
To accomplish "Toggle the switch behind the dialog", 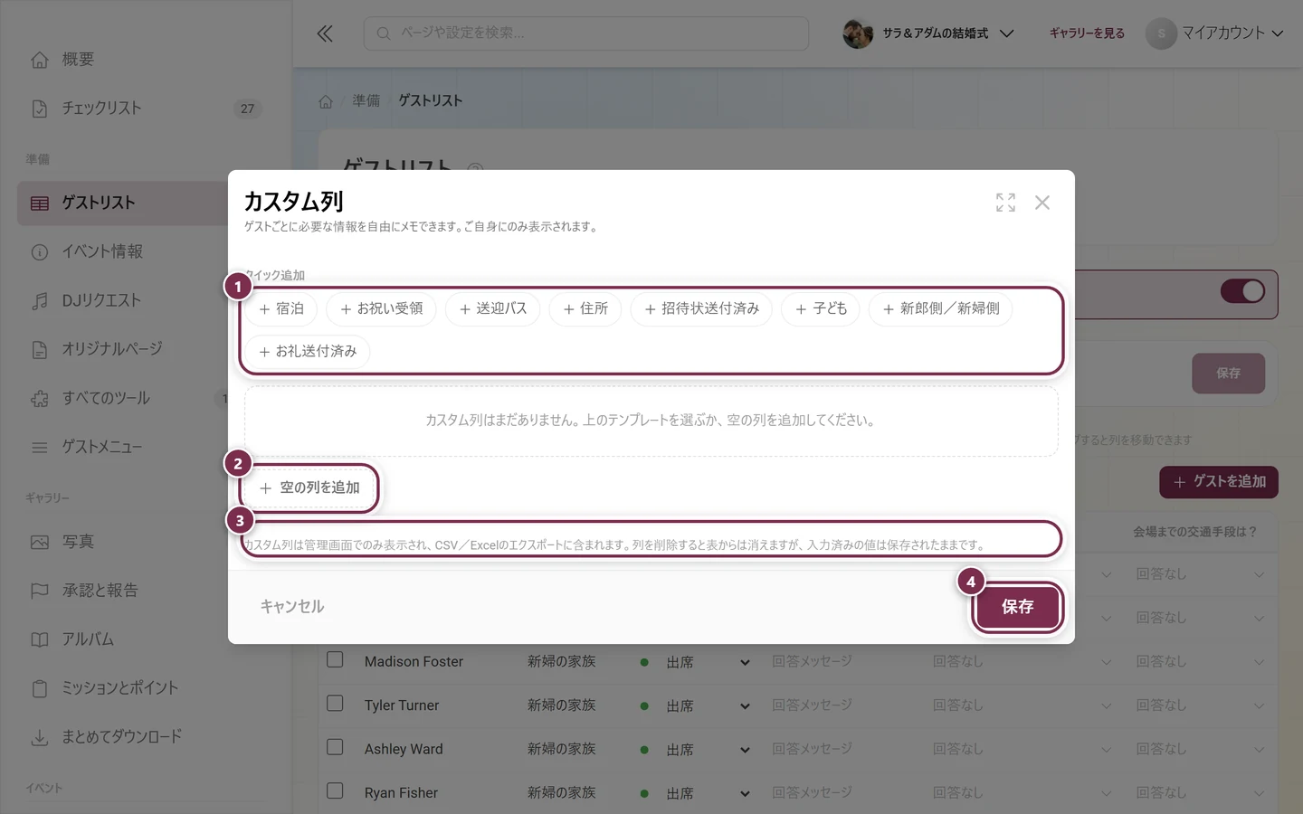I will click(x=1242, y=291).
